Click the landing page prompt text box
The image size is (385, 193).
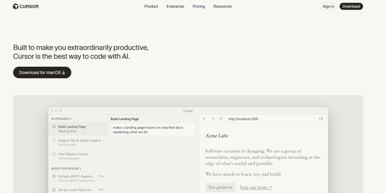pos(153,130)
